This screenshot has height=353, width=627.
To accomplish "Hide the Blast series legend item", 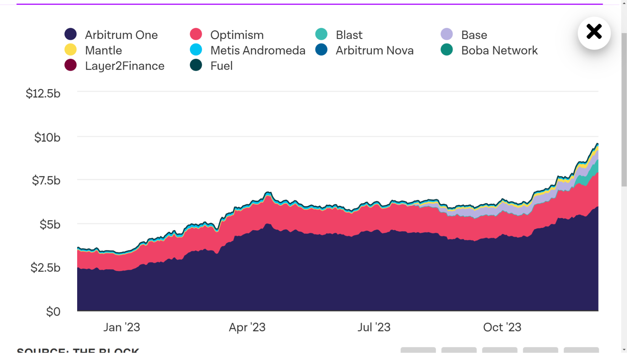I will tap(321, 34).
